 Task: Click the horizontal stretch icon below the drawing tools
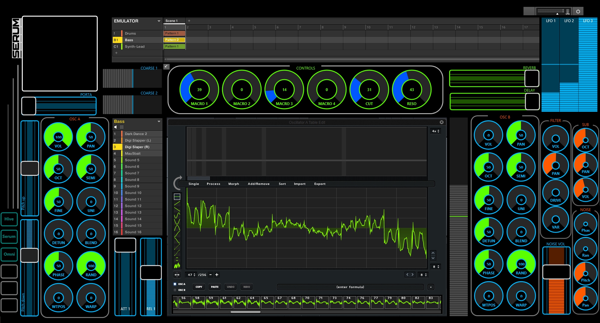(x=177, y=275)
